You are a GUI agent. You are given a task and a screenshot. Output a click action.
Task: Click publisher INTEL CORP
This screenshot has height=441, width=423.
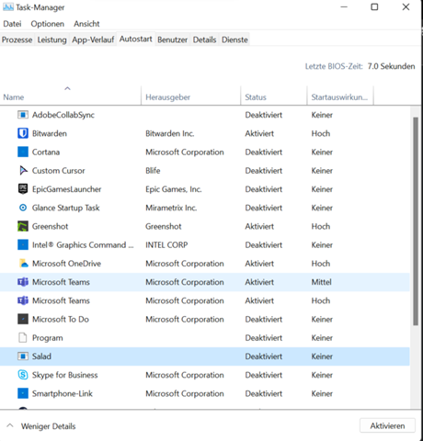[x=166, y=245]
